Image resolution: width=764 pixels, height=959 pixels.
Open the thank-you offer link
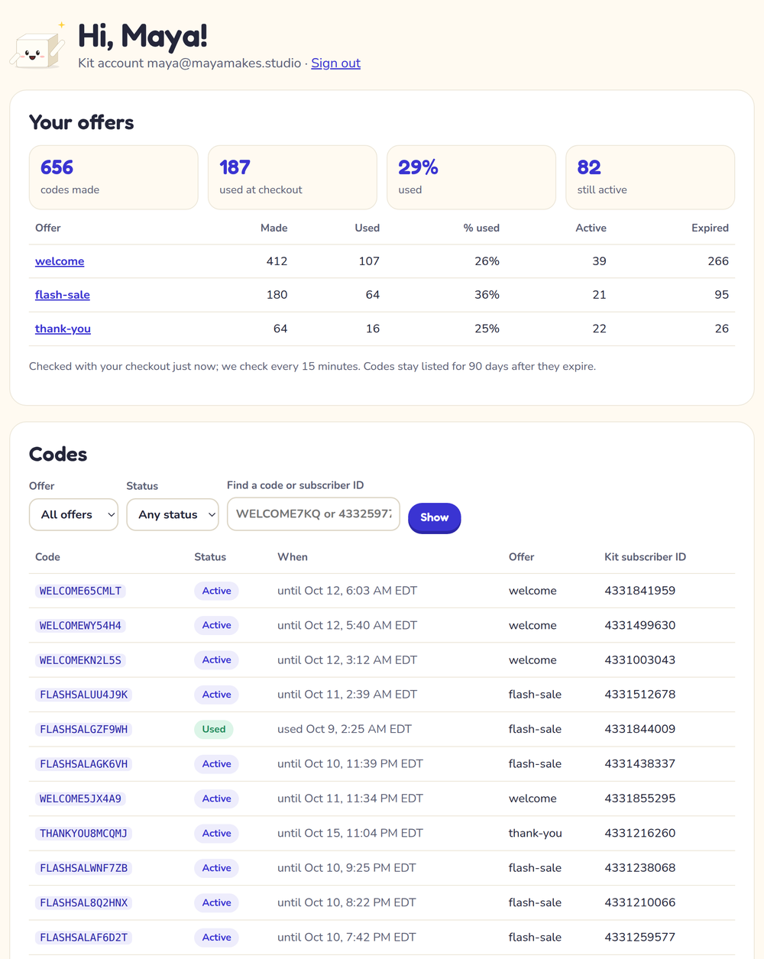pos(63,329)
